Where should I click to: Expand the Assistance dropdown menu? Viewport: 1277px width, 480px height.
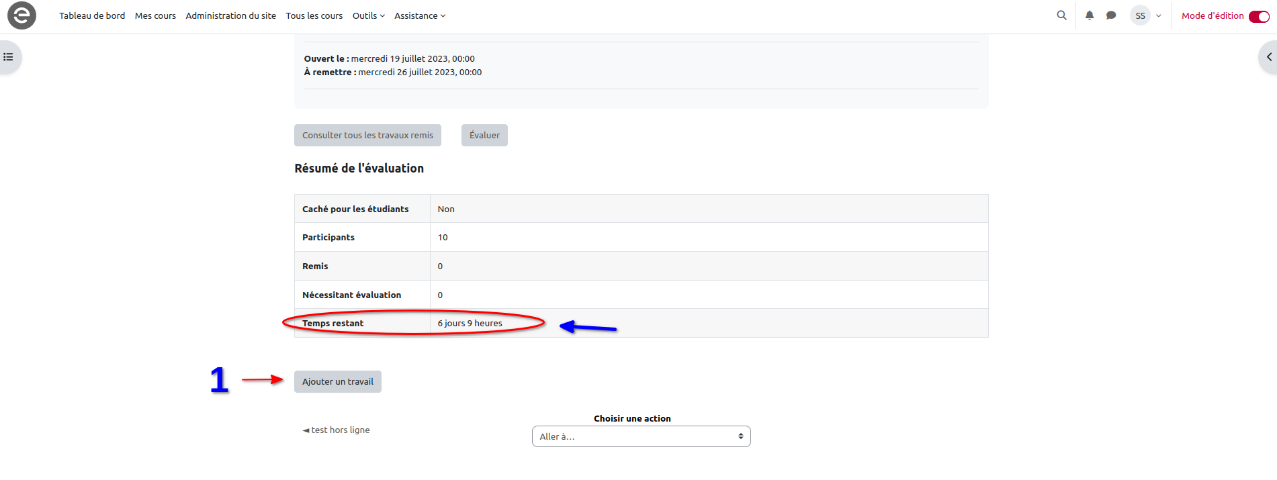(x=420, y=15)
